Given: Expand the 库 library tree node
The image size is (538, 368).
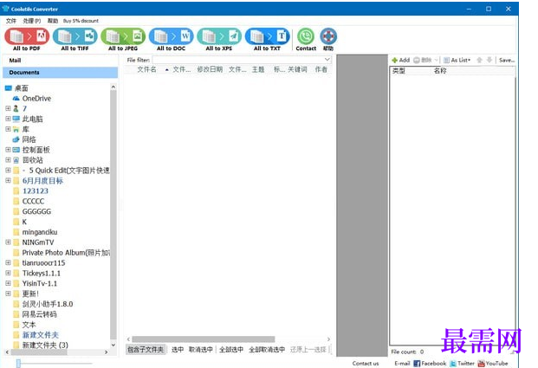Looking at the screenshot, I should point(9,129).
